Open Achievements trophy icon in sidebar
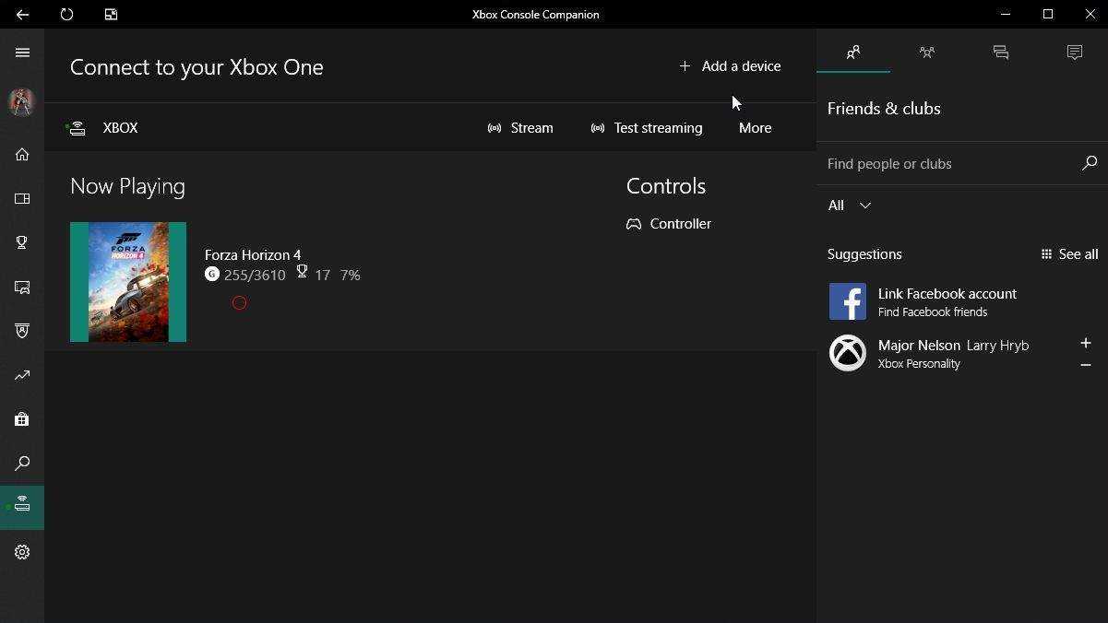The image size is (1108, 623). [x=22, y=242]
